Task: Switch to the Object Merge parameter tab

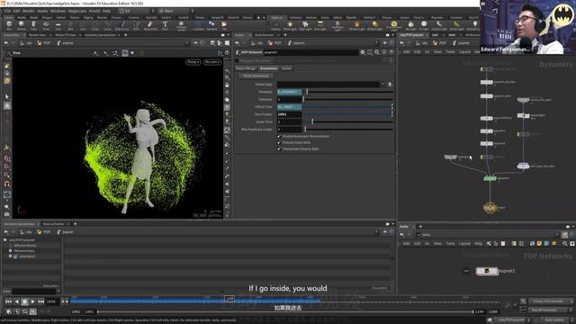Action: (x=246, y=68)
